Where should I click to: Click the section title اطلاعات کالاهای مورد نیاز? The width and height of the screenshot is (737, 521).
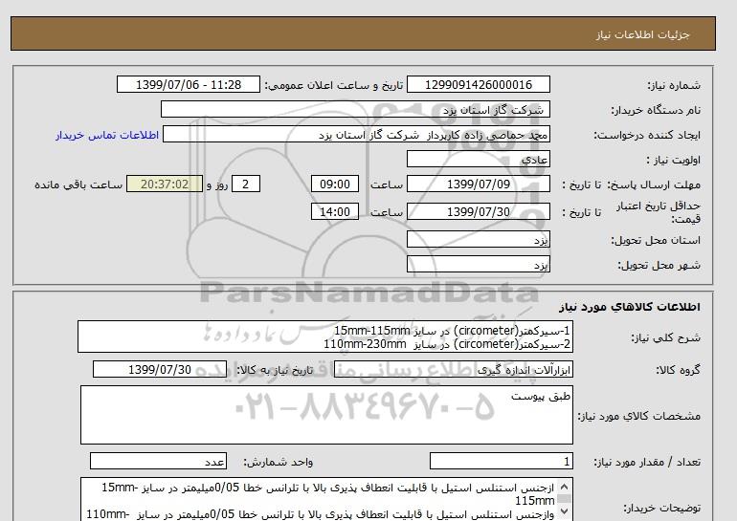point(630,307)
